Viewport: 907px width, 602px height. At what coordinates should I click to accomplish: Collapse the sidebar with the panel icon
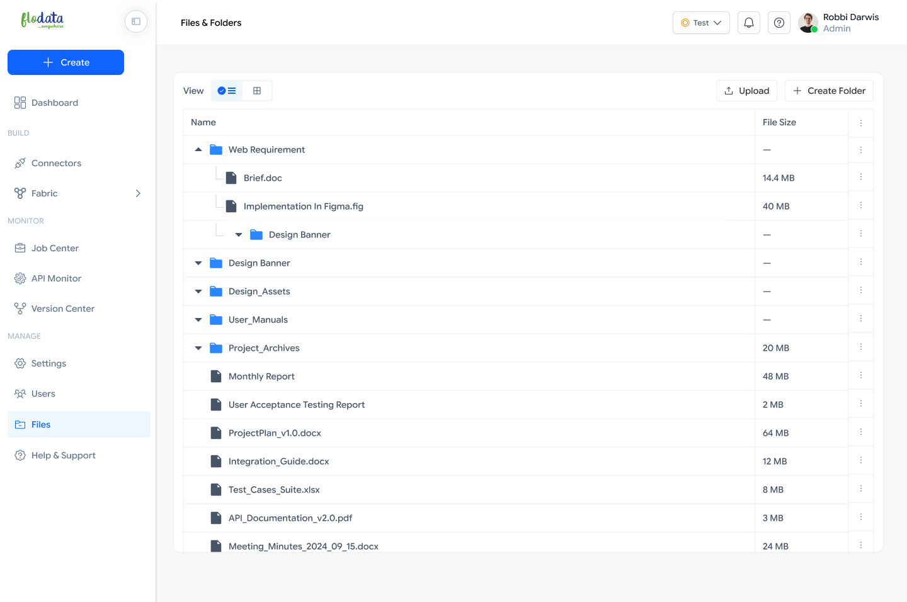tap(136, 21)
